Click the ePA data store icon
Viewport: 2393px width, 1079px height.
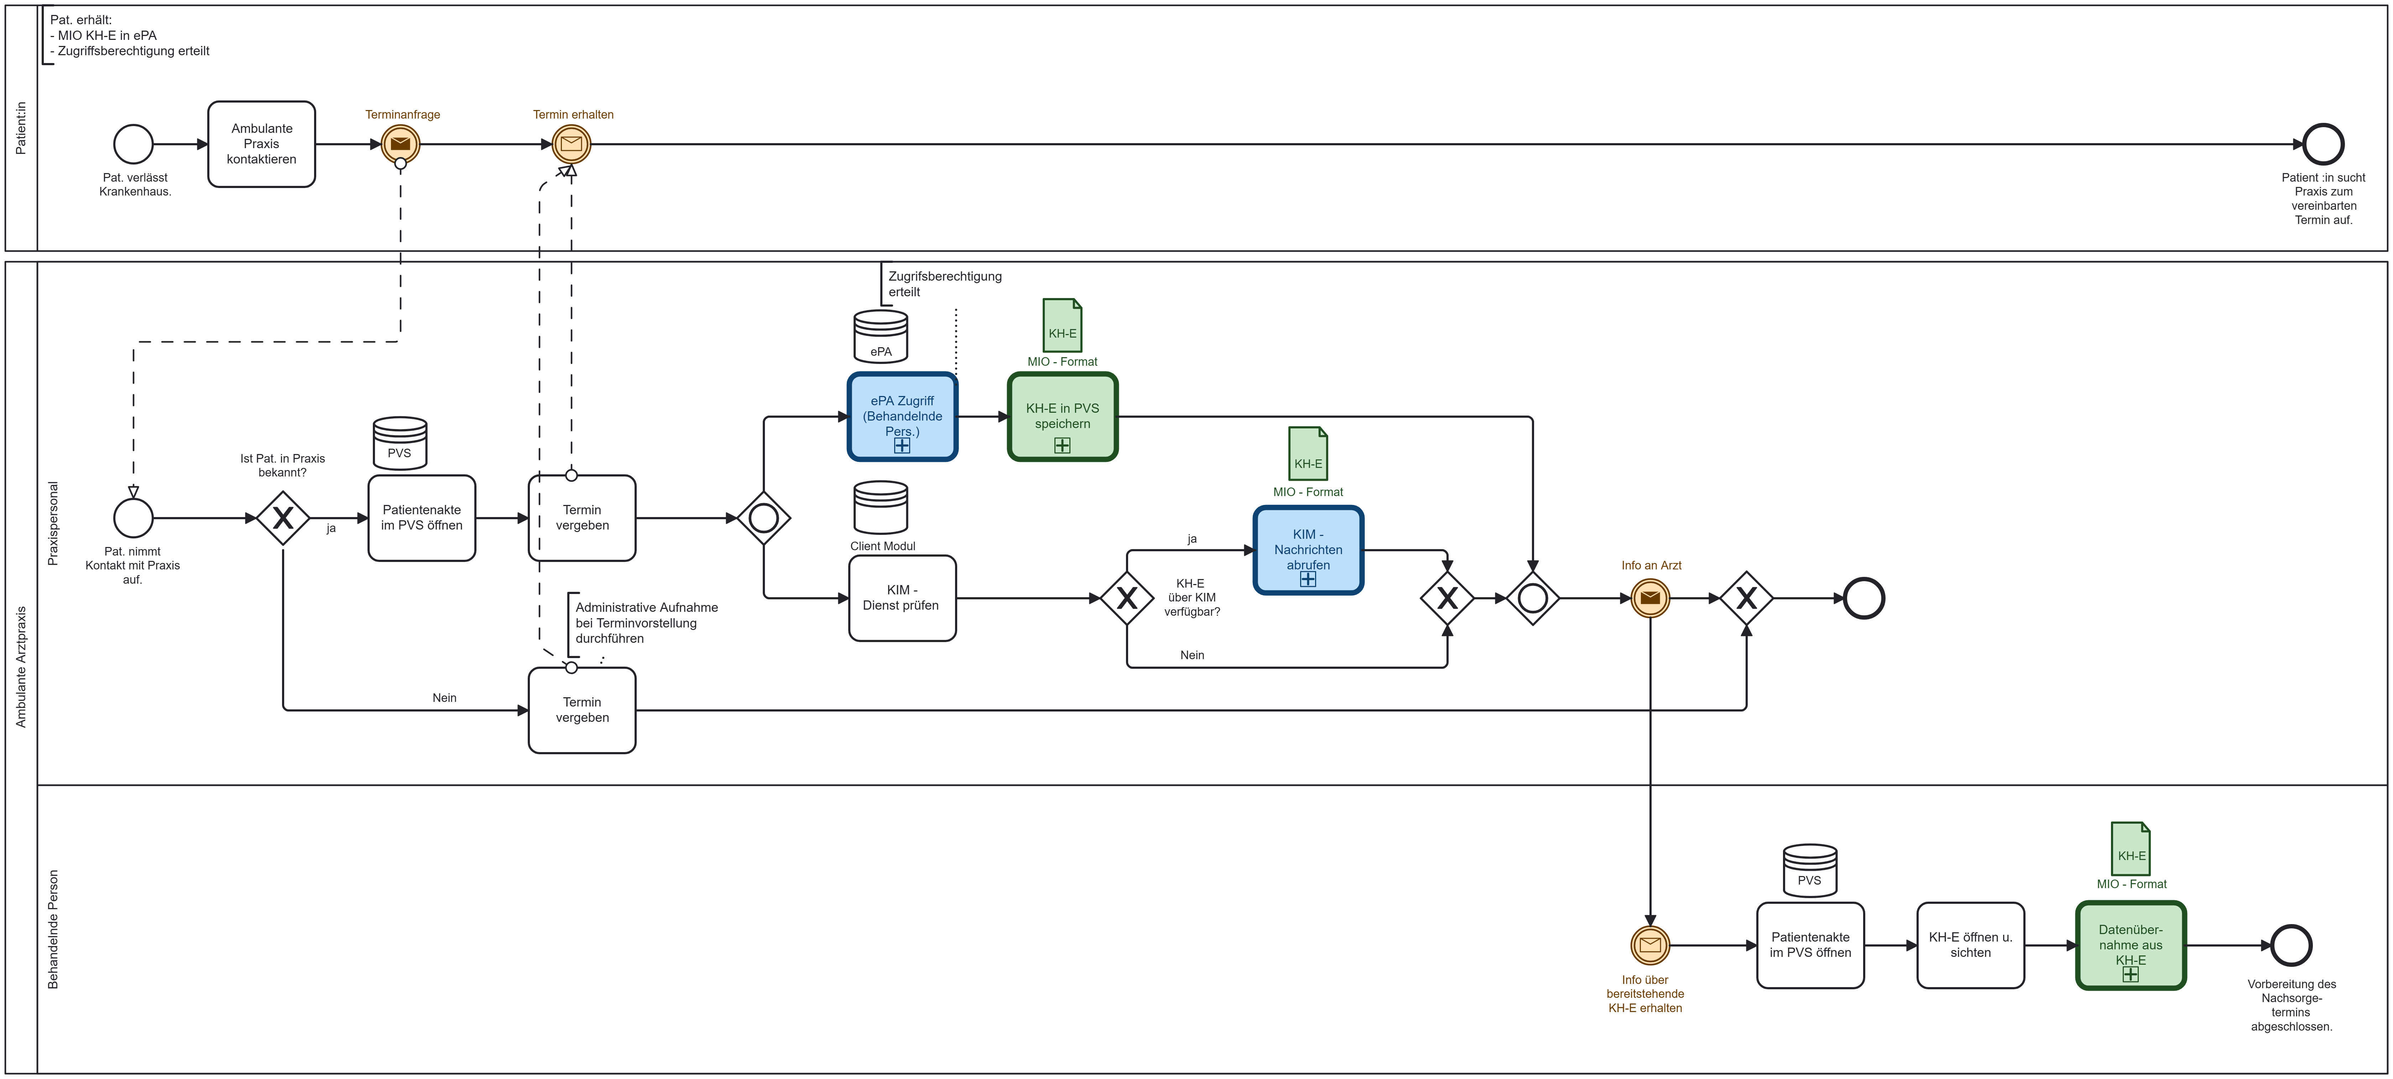click(881, 336)
